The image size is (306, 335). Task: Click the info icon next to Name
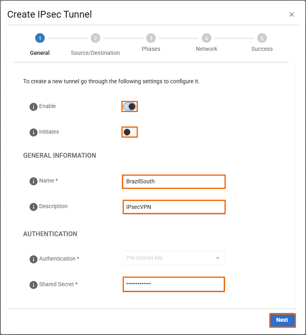tap(34, 181)
